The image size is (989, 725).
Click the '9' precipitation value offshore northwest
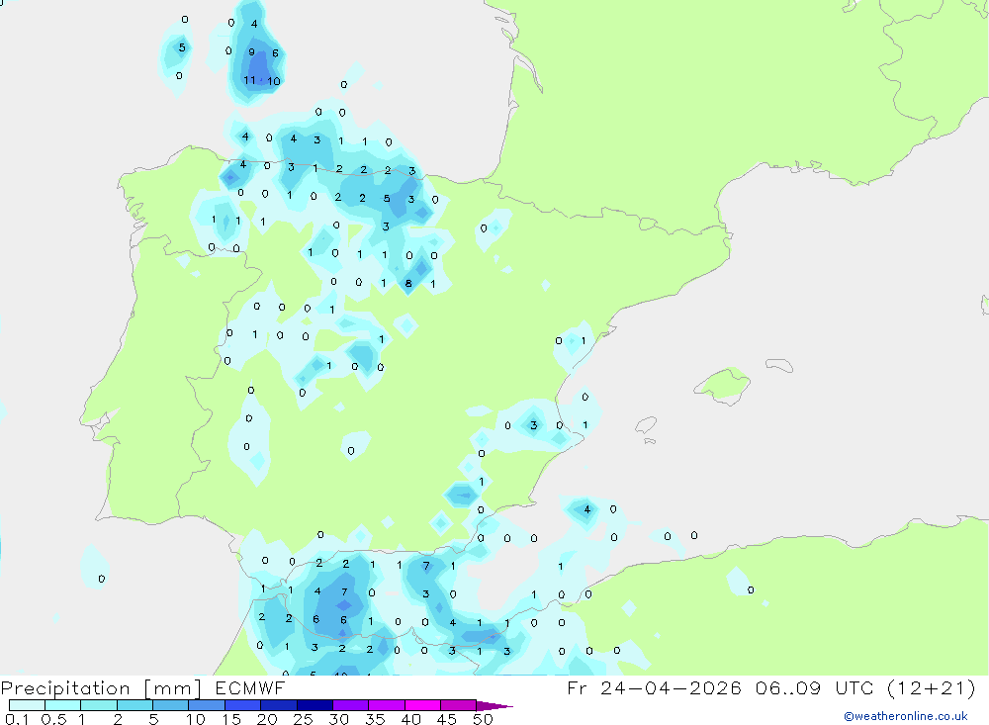coord(251,52)
